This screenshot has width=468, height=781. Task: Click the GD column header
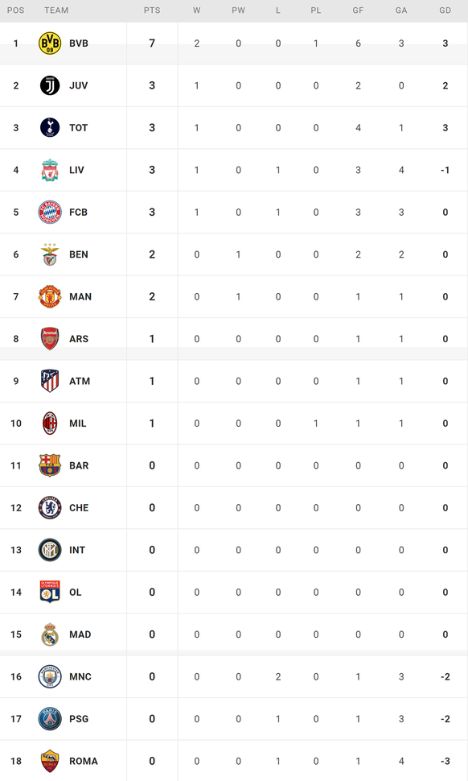point(445,10)
